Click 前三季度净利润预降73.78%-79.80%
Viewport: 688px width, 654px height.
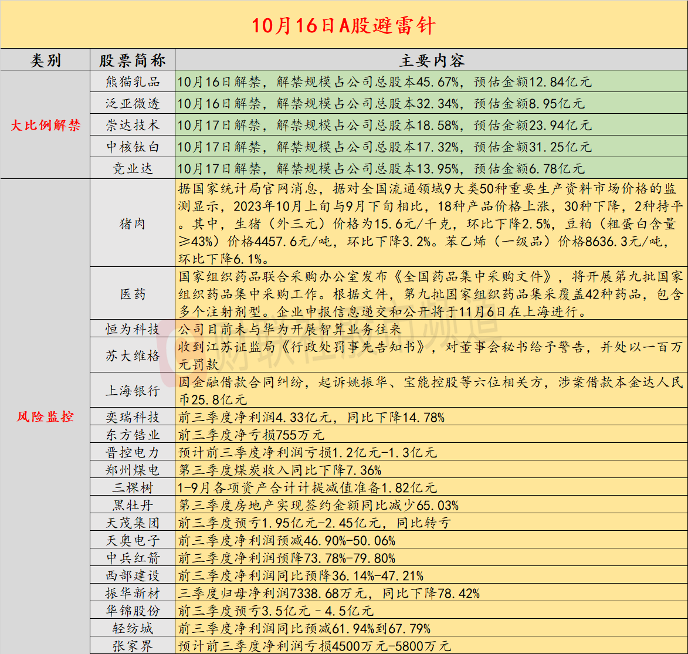point(287,558)
